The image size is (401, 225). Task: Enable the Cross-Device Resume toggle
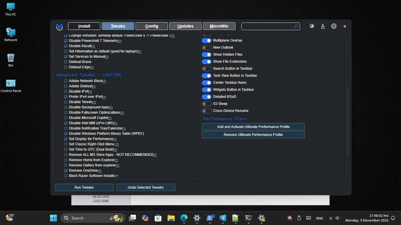(x=206, y=111)
